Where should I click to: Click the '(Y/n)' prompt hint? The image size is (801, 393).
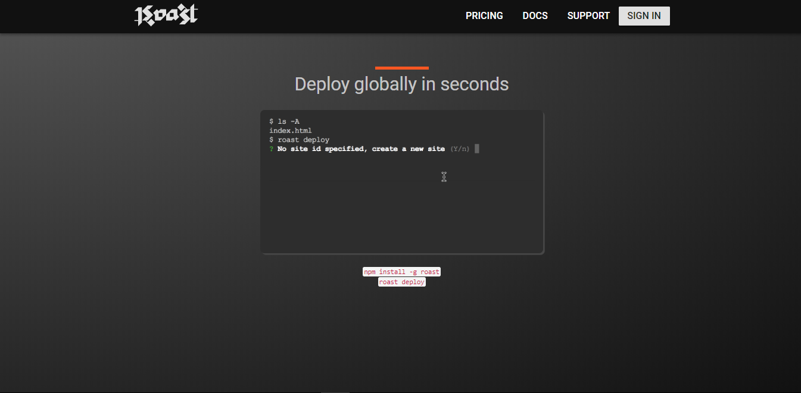coord(460,149)
